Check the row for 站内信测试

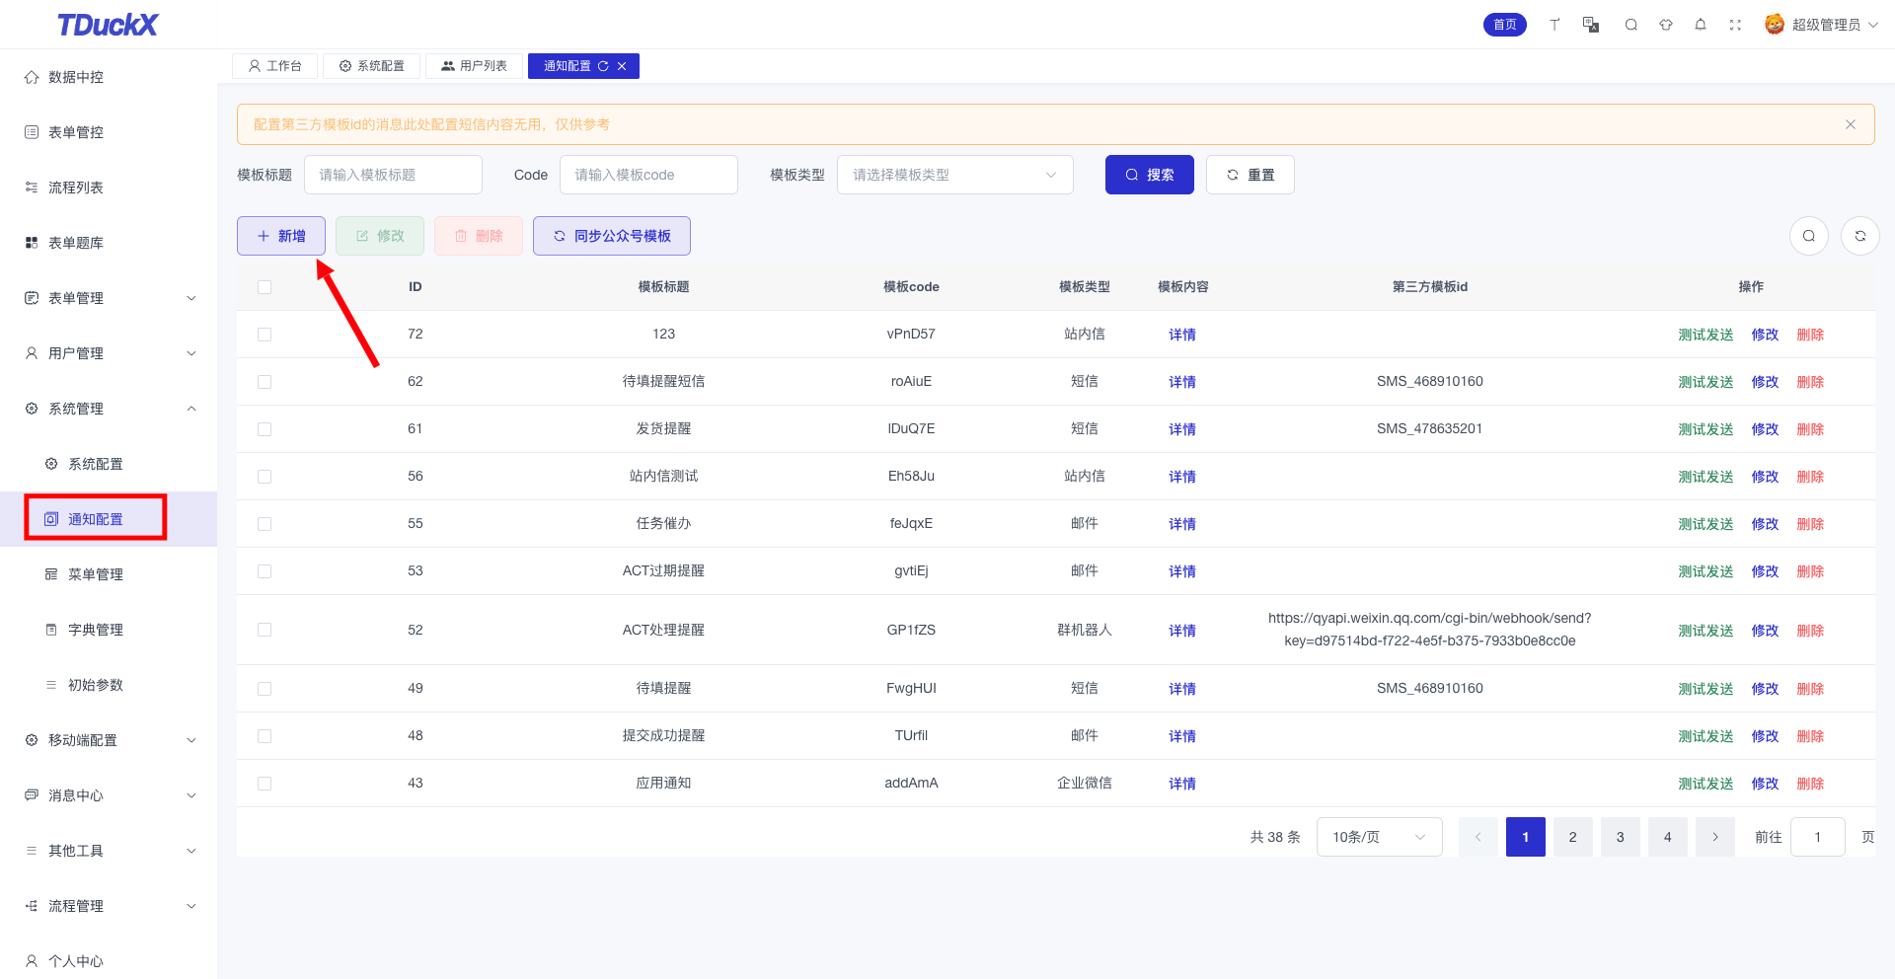coord(265,477)
